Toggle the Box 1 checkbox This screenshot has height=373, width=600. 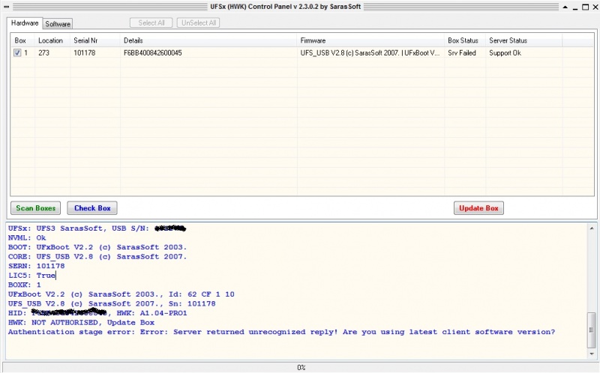pos(17,52)
